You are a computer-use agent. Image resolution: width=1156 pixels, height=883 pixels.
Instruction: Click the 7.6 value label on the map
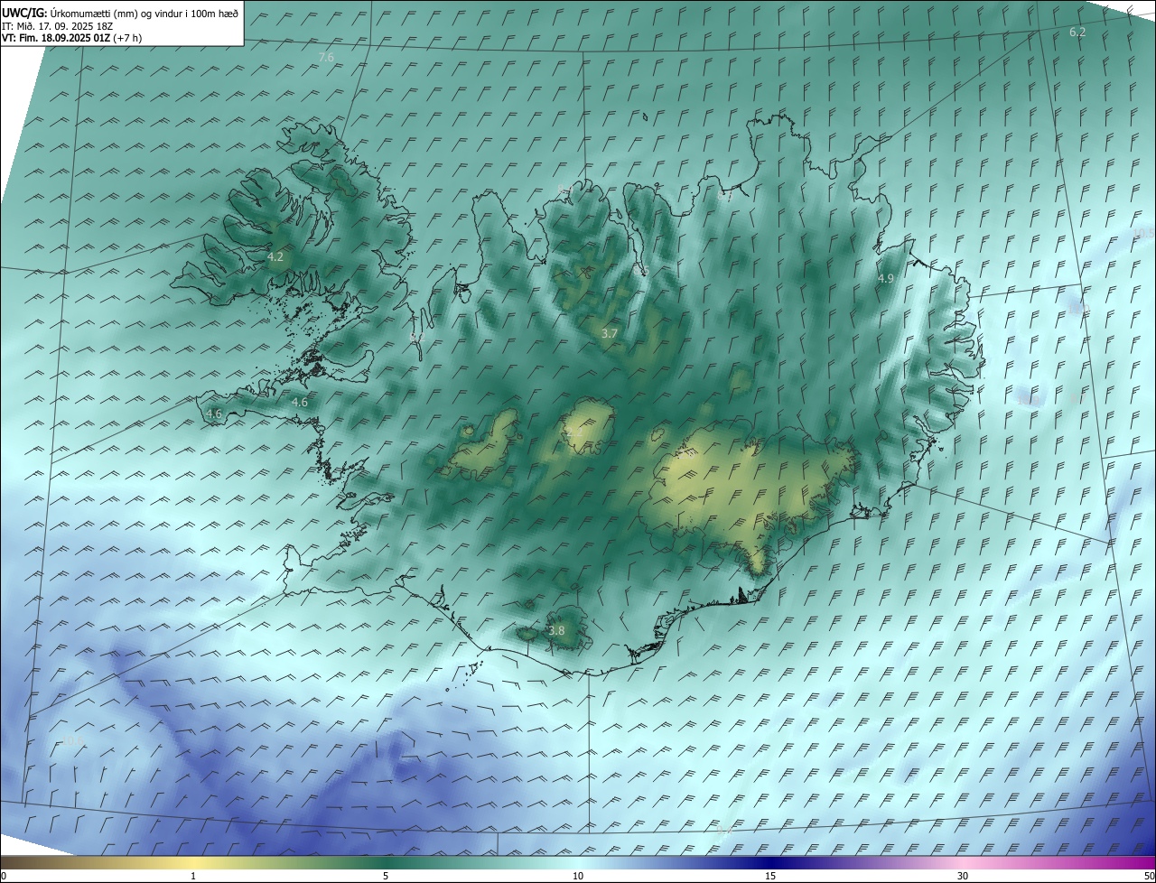click(x=326, y=57)
